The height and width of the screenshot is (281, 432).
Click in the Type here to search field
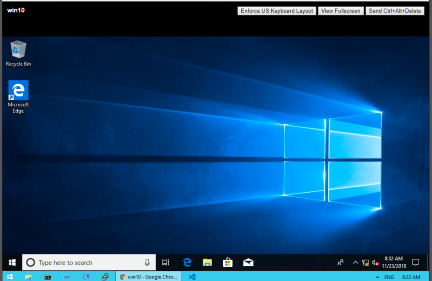(89, 262)
